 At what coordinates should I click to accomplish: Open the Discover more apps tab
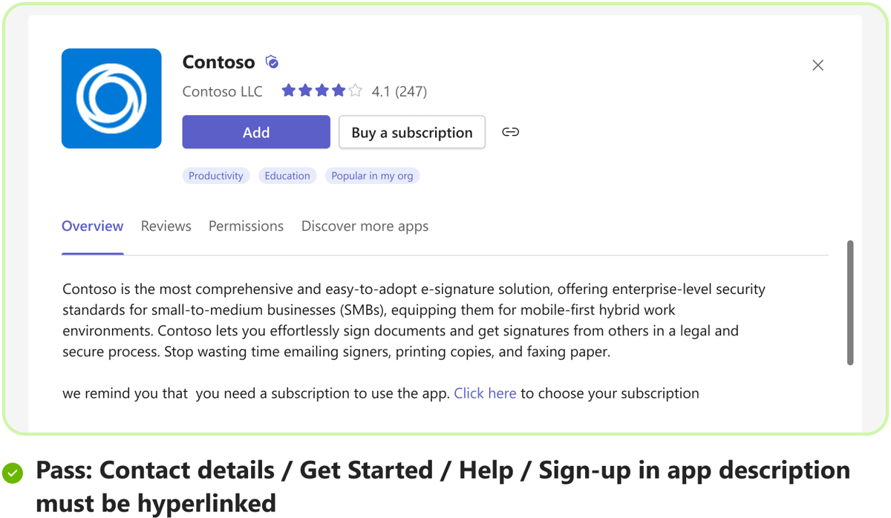pyautogui.click(x=365, y=226)
